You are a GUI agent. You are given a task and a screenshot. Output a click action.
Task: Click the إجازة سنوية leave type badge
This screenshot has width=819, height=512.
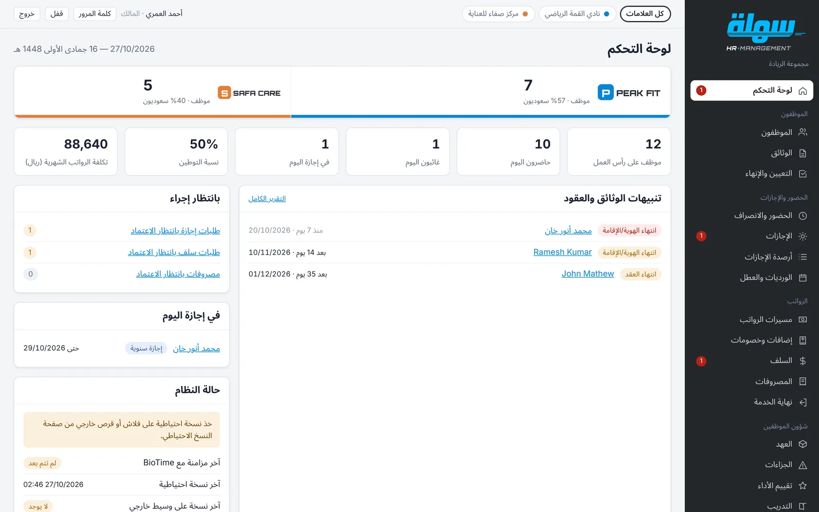[146, 349]
